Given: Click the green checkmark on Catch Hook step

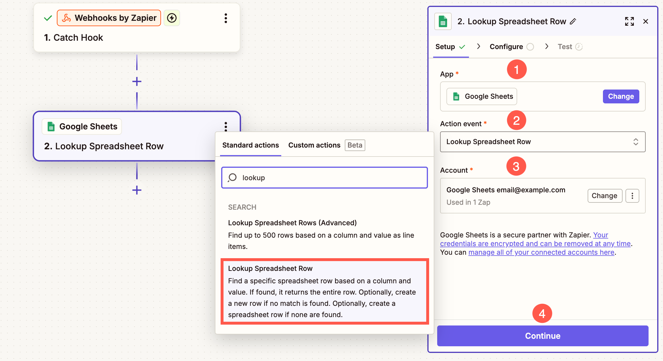Looking at the screenshot, I should 48,18.
